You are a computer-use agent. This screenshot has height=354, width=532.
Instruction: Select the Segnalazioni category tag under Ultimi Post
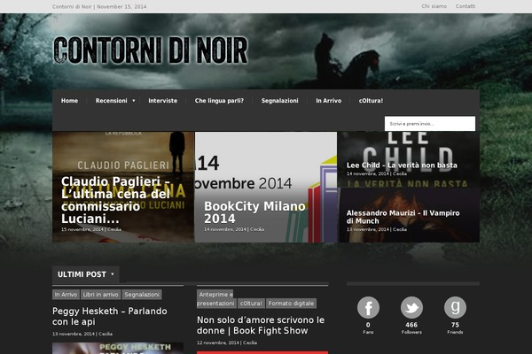[x=142, y=295]
